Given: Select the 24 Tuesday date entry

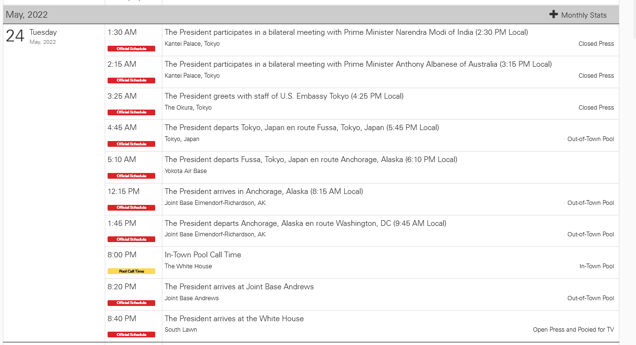Looking at the screenshot, I should coord(31,36).
